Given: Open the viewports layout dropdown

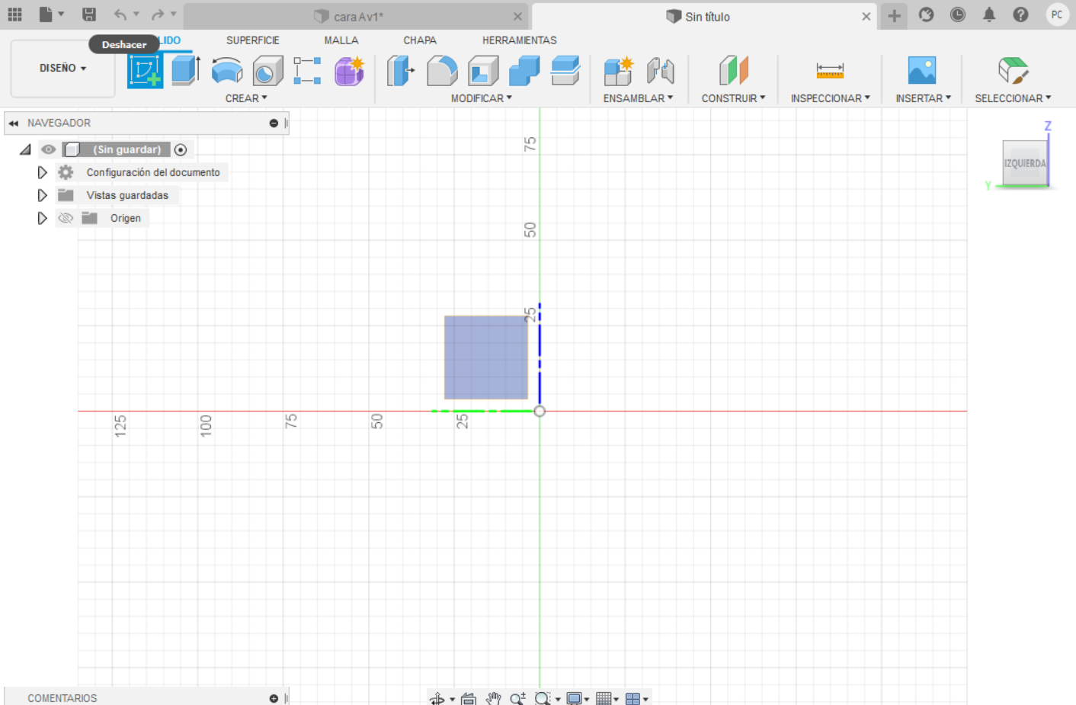Looking at the screenshot, I should (637, 698).
